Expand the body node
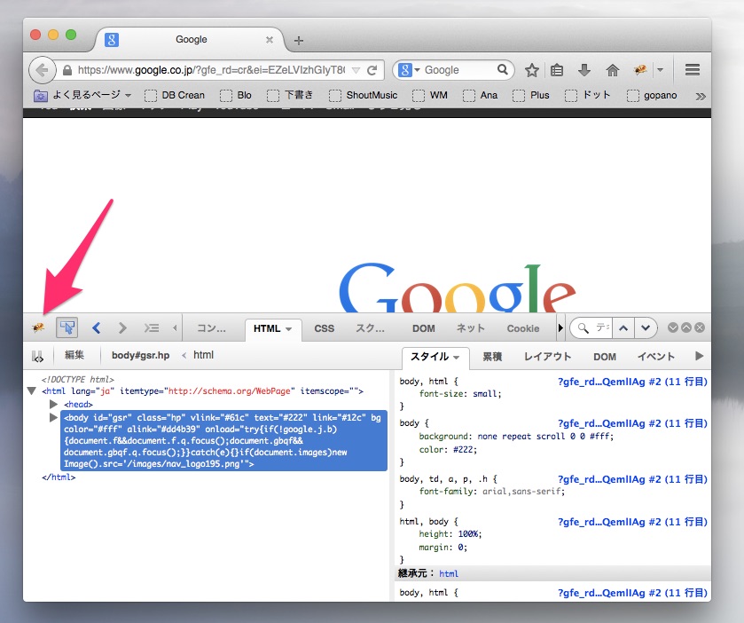744x623 pixels. pos(53,418)
